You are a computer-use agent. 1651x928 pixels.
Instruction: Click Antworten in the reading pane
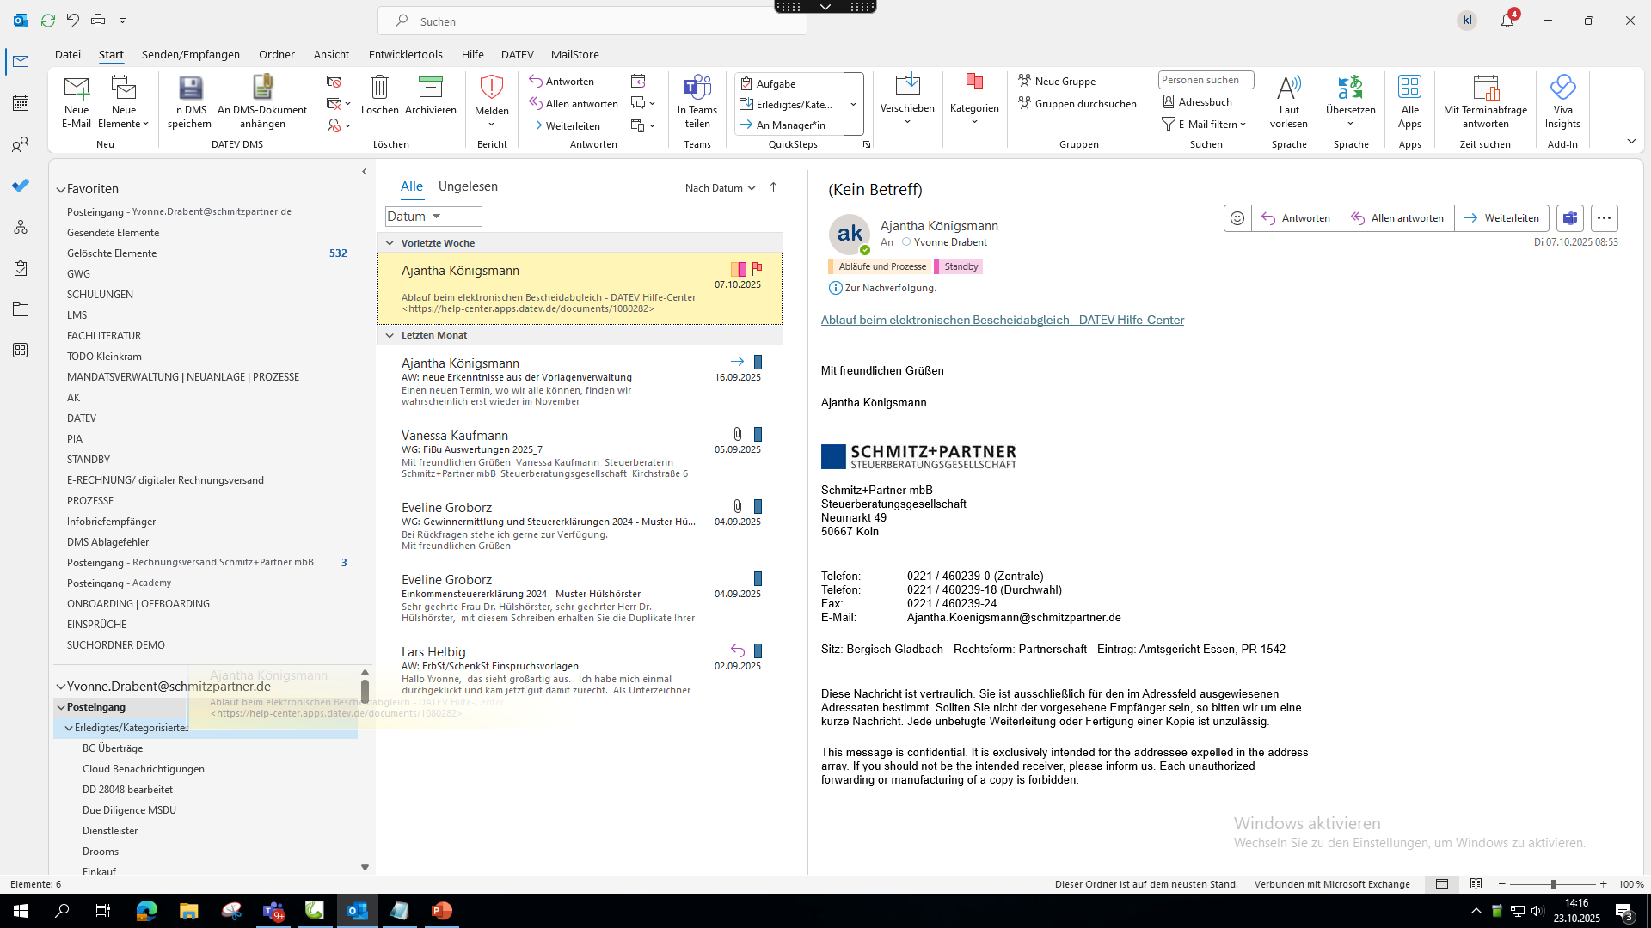coord(1296,218)
